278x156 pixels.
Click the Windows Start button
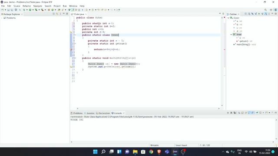pyautogui.click(x=95, y=152)
